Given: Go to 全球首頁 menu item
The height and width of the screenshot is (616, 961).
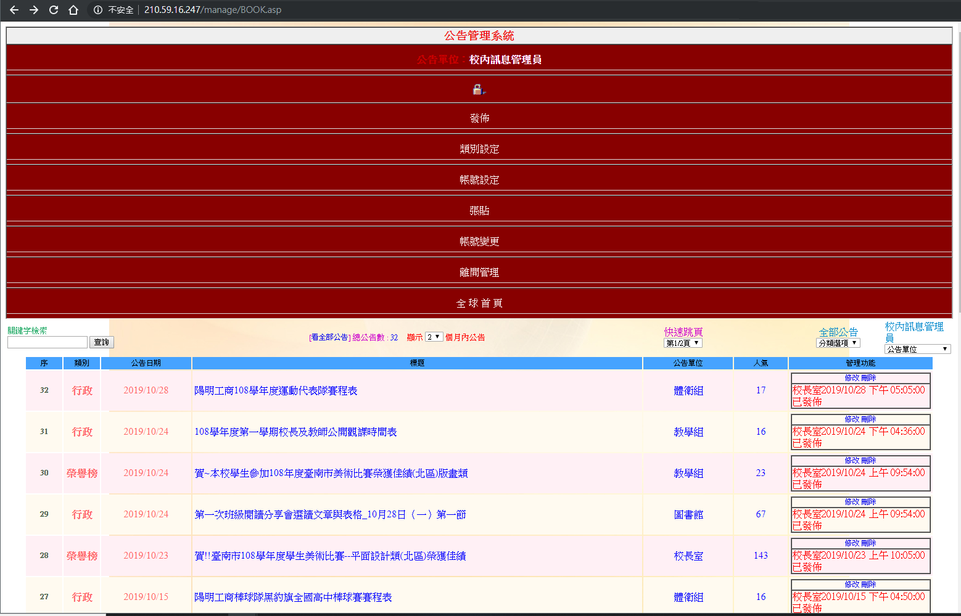Looking at the screenshot, I should [479, 303].
